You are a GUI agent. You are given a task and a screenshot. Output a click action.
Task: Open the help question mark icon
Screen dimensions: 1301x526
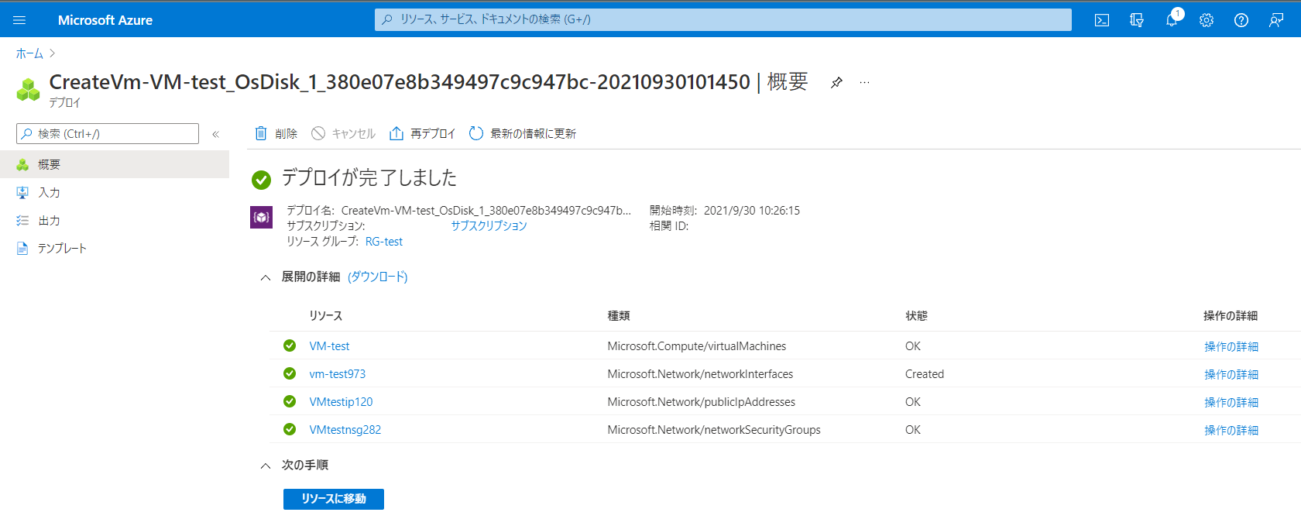(x=1241, y=20)
